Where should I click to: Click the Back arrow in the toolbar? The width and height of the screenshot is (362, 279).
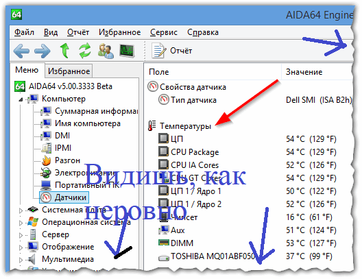21,51
